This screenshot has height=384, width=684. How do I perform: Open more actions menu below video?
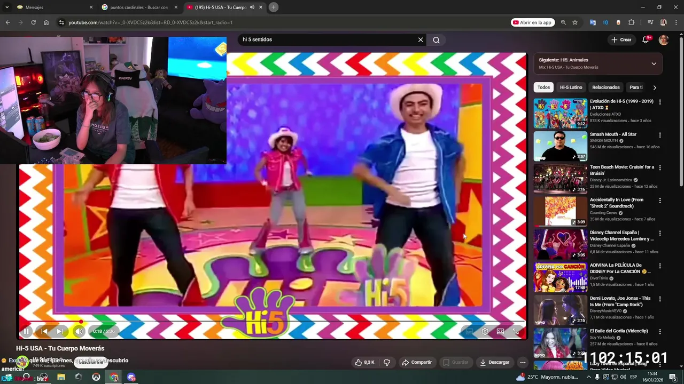523,362
